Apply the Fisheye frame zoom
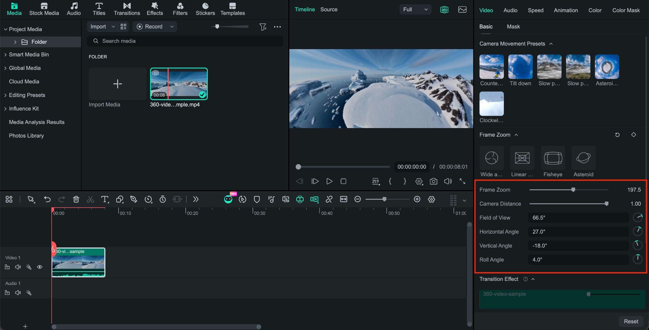Viewport: 649px width, 330px height. (553, 158)
